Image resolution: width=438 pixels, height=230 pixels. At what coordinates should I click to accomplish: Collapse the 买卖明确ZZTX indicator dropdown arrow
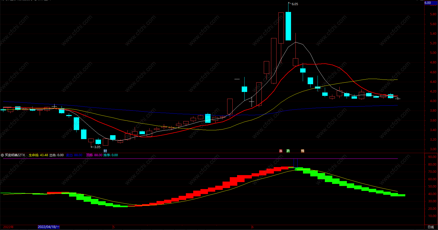coord(2,155)
